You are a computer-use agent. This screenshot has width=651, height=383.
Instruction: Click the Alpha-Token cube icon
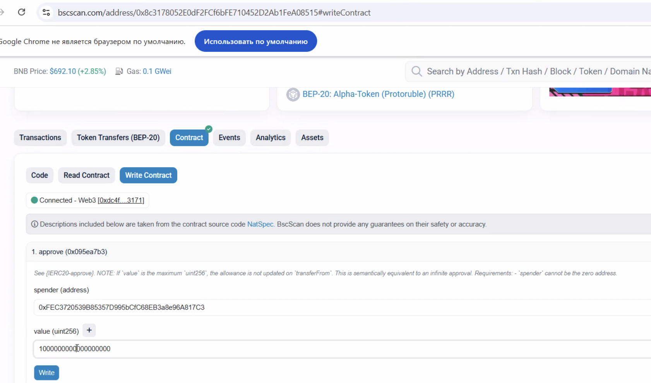pos(293,94)
